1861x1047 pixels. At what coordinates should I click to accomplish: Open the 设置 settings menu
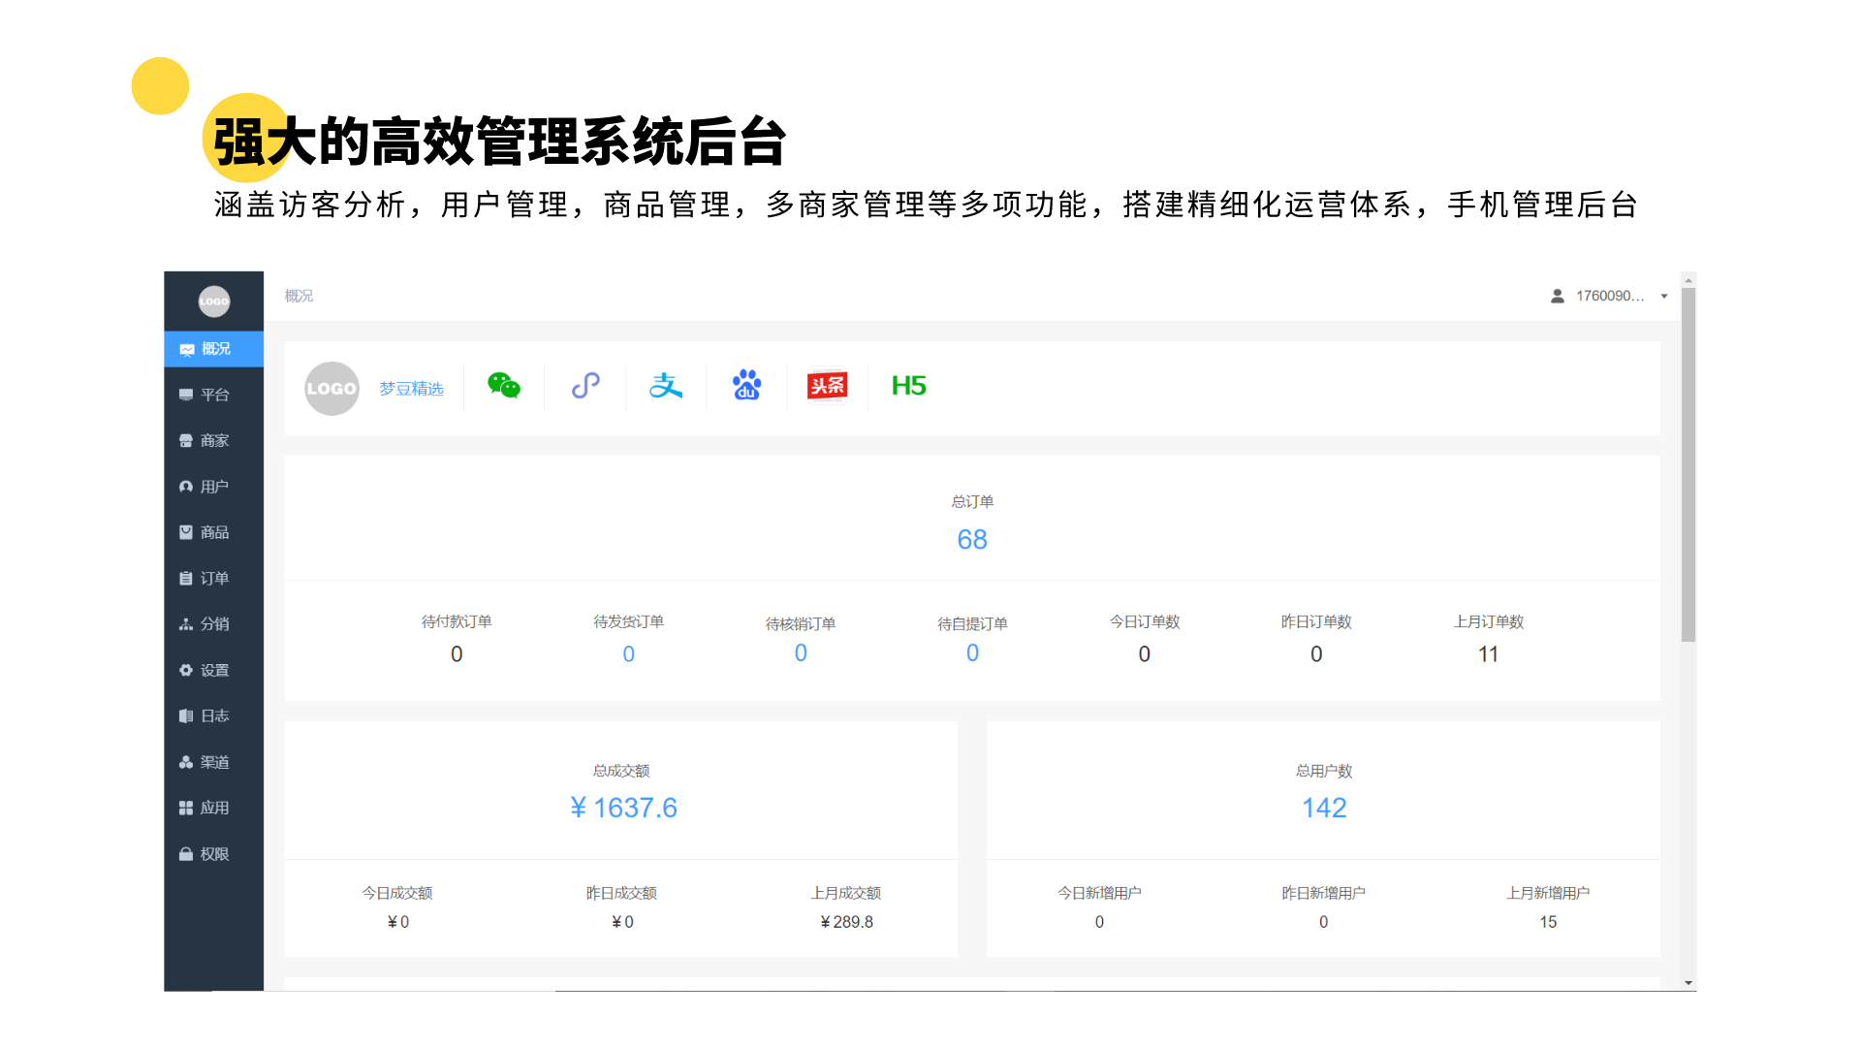point(214,671)
